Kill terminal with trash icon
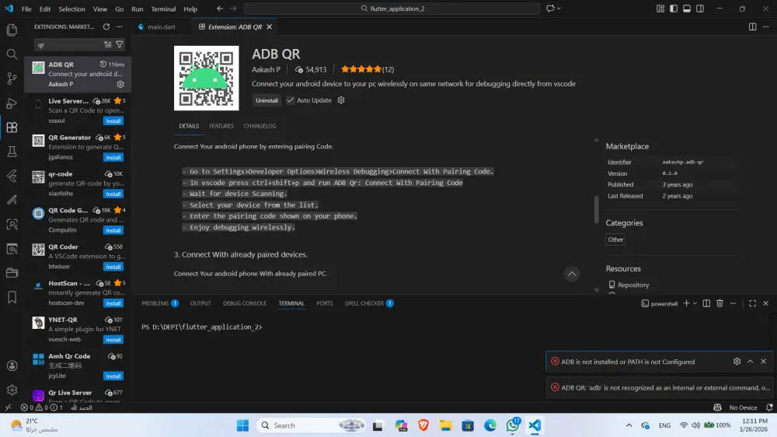Image resolution: width=777 pixels, height=437 pixels. click(720, 303)
